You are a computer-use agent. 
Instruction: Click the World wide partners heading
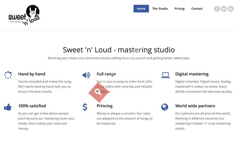(195, 106)
